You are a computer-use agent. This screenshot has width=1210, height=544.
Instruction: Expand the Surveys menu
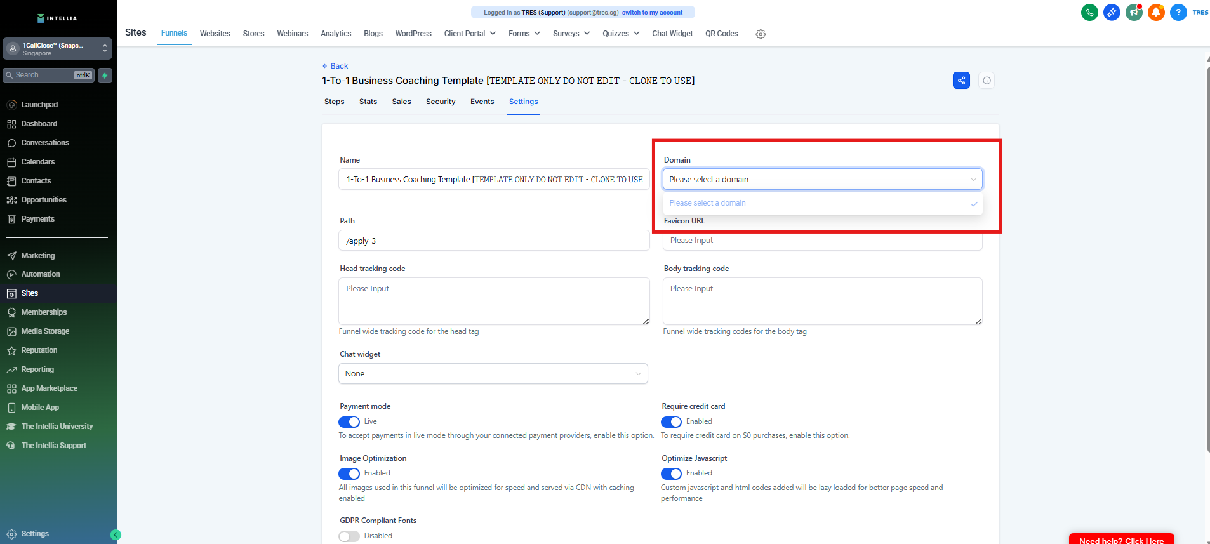click(x=571, y=34)
